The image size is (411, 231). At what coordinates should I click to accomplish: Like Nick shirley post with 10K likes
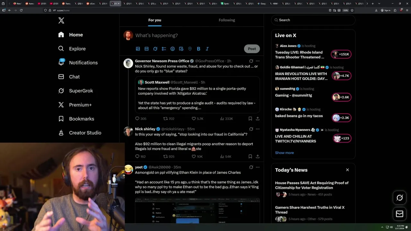click(x=197, y=157)
